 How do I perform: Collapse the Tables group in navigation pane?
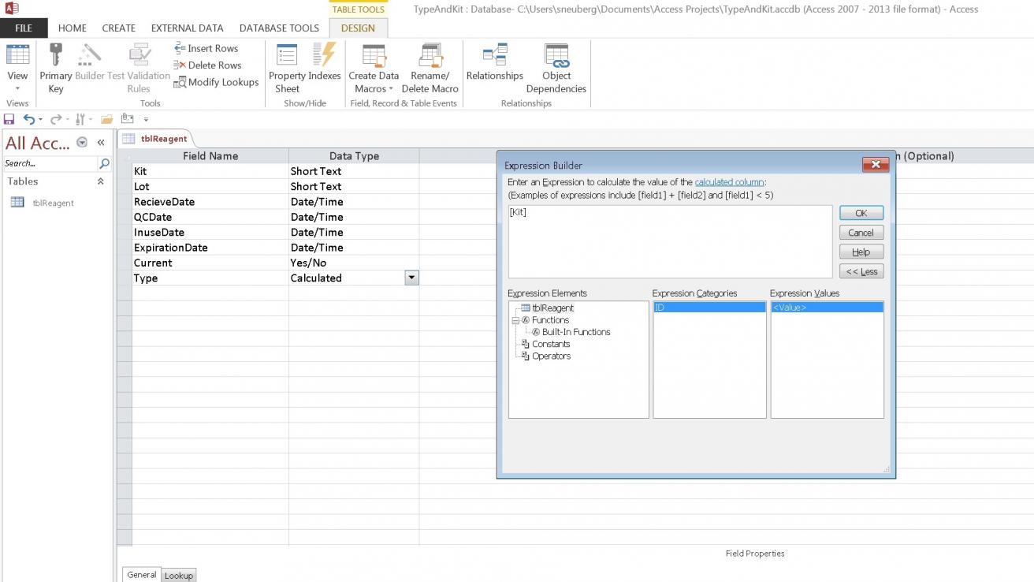100,181
